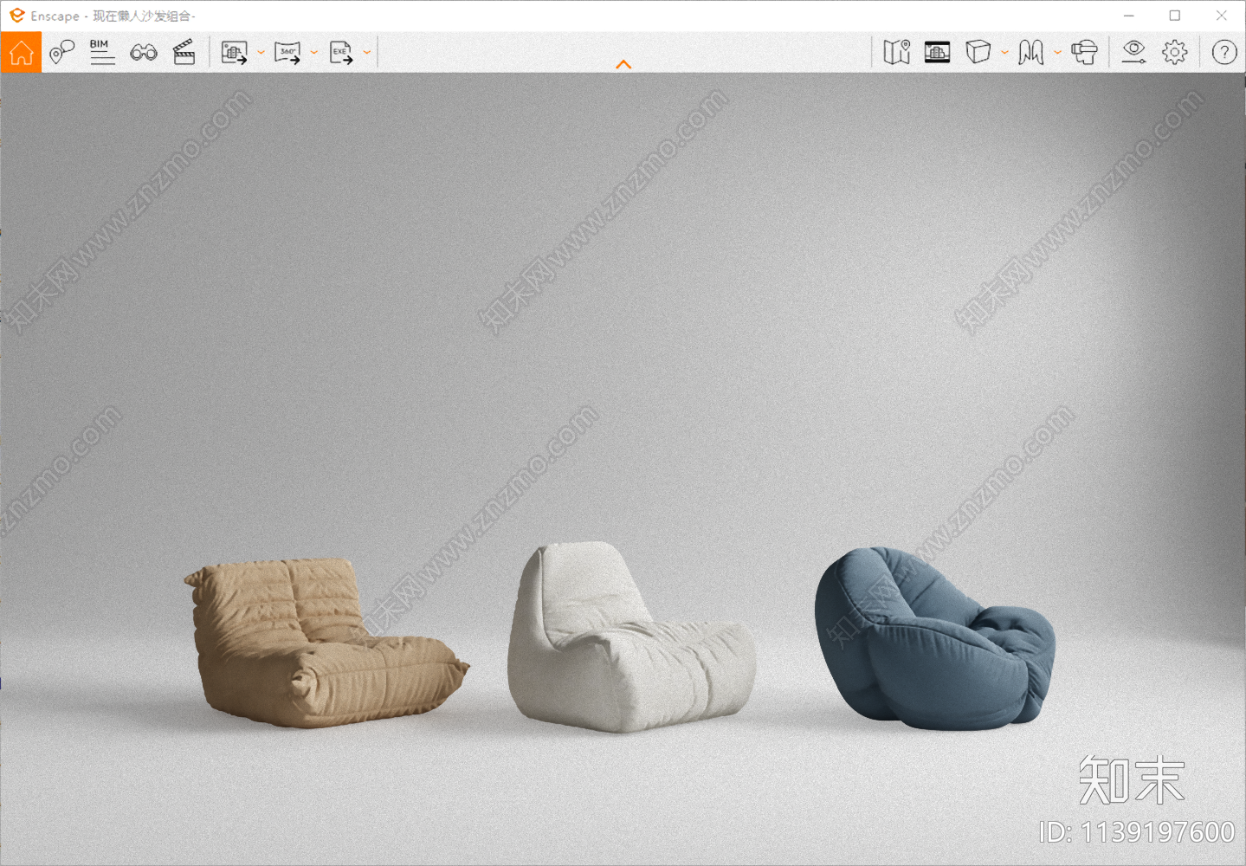
Task: Click the 360° panorama export icon
Action: point(287,53)
